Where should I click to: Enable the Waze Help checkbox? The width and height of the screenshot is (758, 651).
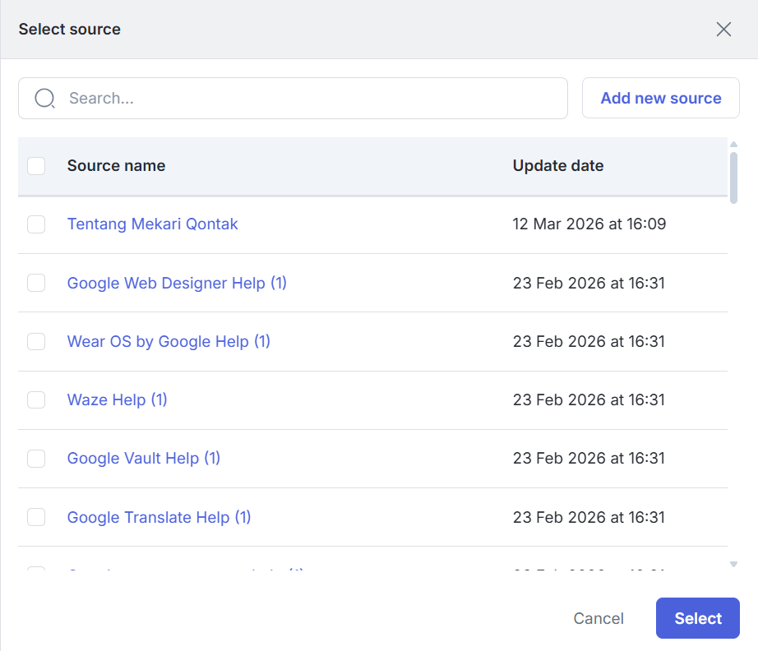(36, 399)
